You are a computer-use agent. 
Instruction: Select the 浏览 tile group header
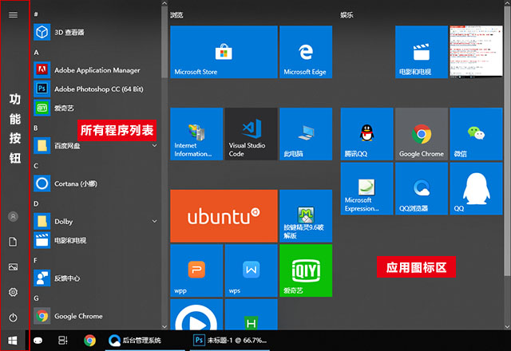pyautogui.click(x=176, y=15)
